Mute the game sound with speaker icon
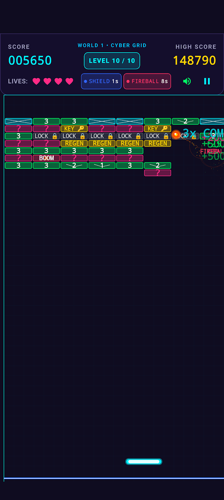 point(187,81)
